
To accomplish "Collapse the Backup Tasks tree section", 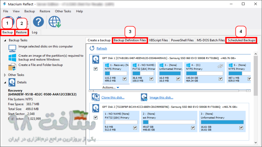I will tap(5, 40).
